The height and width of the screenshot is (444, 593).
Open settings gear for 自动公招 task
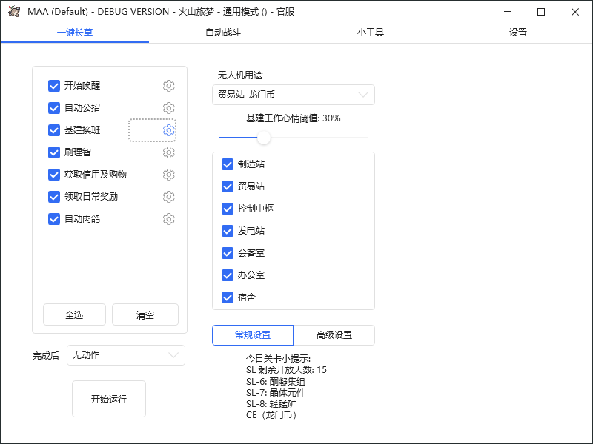[x=168, y=108]
